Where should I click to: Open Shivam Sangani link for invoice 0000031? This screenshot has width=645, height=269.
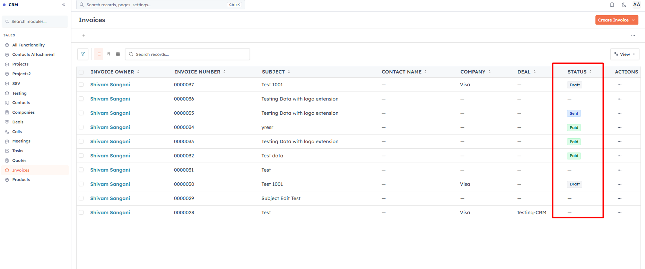tap(110, 170)
